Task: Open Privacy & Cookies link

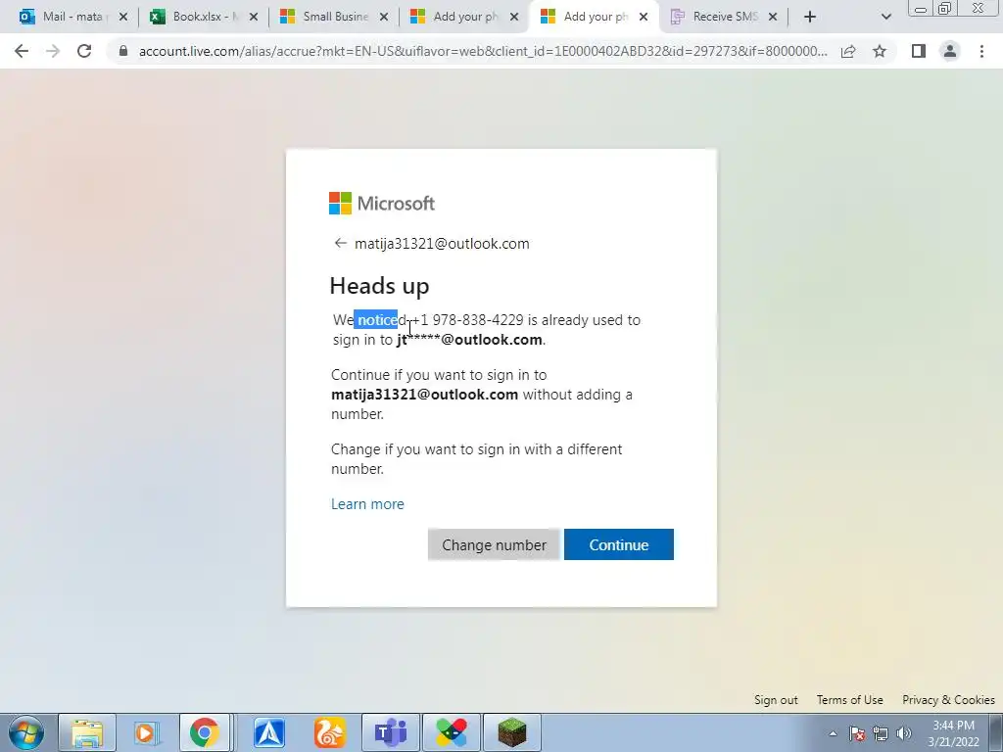Action: (948, 699)
